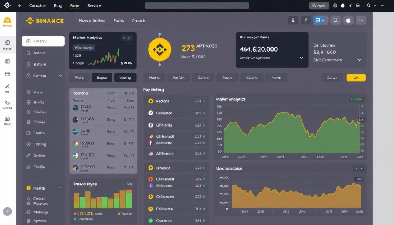Image resolution: width=394 pixels, height=225 pixels.
Task: Open the User analytics second chevron
Action: click(362, 168)
